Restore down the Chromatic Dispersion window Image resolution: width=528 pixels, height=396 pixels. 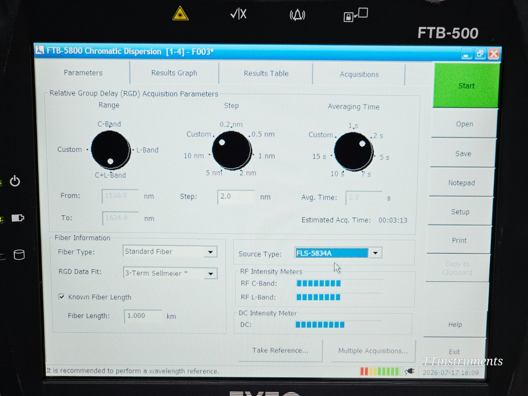(480, 54)
